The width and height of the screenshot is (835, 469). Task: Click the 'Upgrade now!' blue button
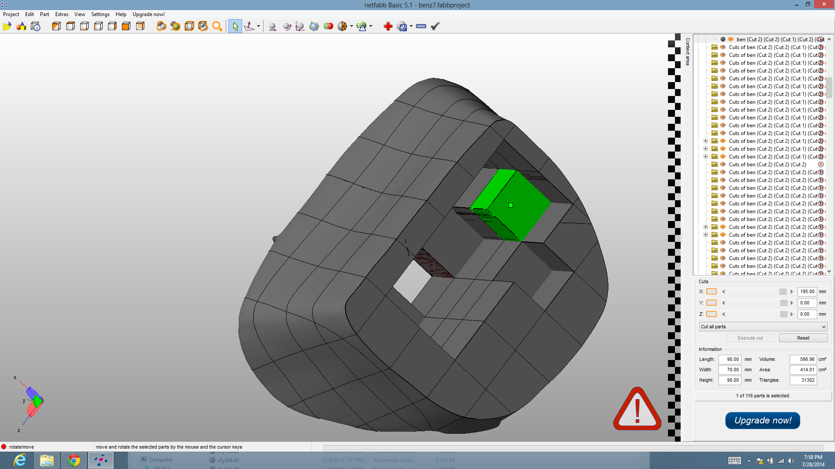click(762, 420)
